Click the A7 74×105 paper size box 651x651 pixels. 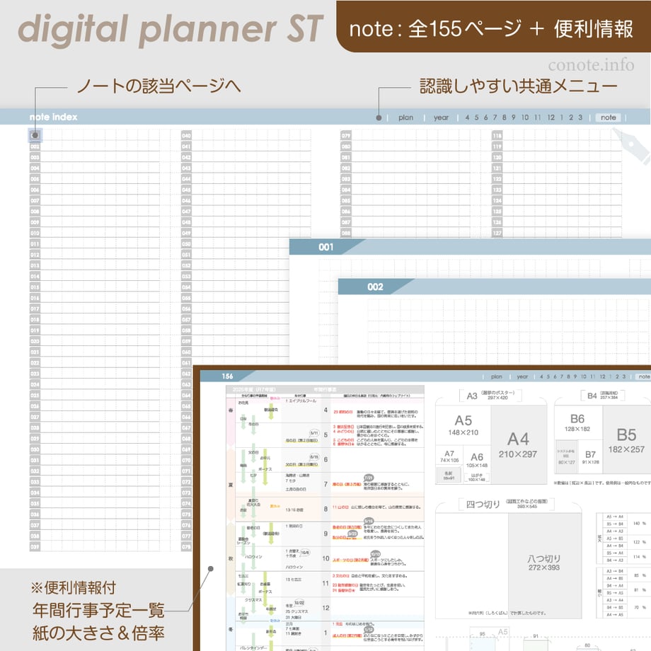point(449,456)
